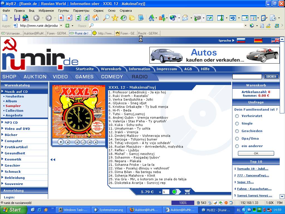This screenshot has width=285, height=214.
Task: Open the address bar URL dropdown
Action: (61, 26)
